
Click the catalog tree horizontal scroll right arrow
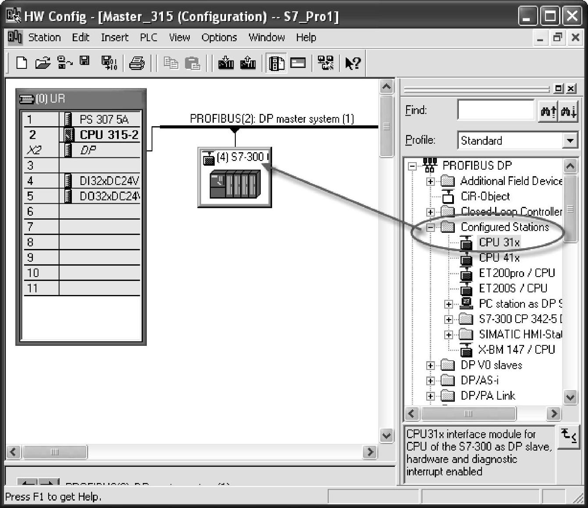click(x=554, y=413)
